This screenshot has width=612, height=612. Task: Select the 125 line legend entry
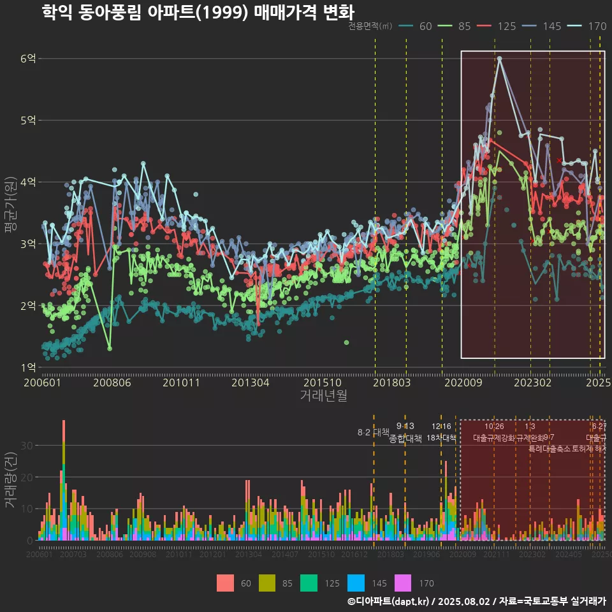[x=497, y=26]
